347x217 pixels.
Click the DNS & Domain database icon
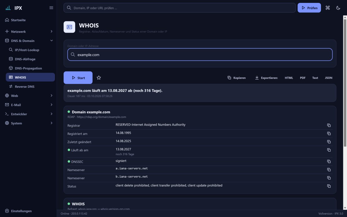7,41
